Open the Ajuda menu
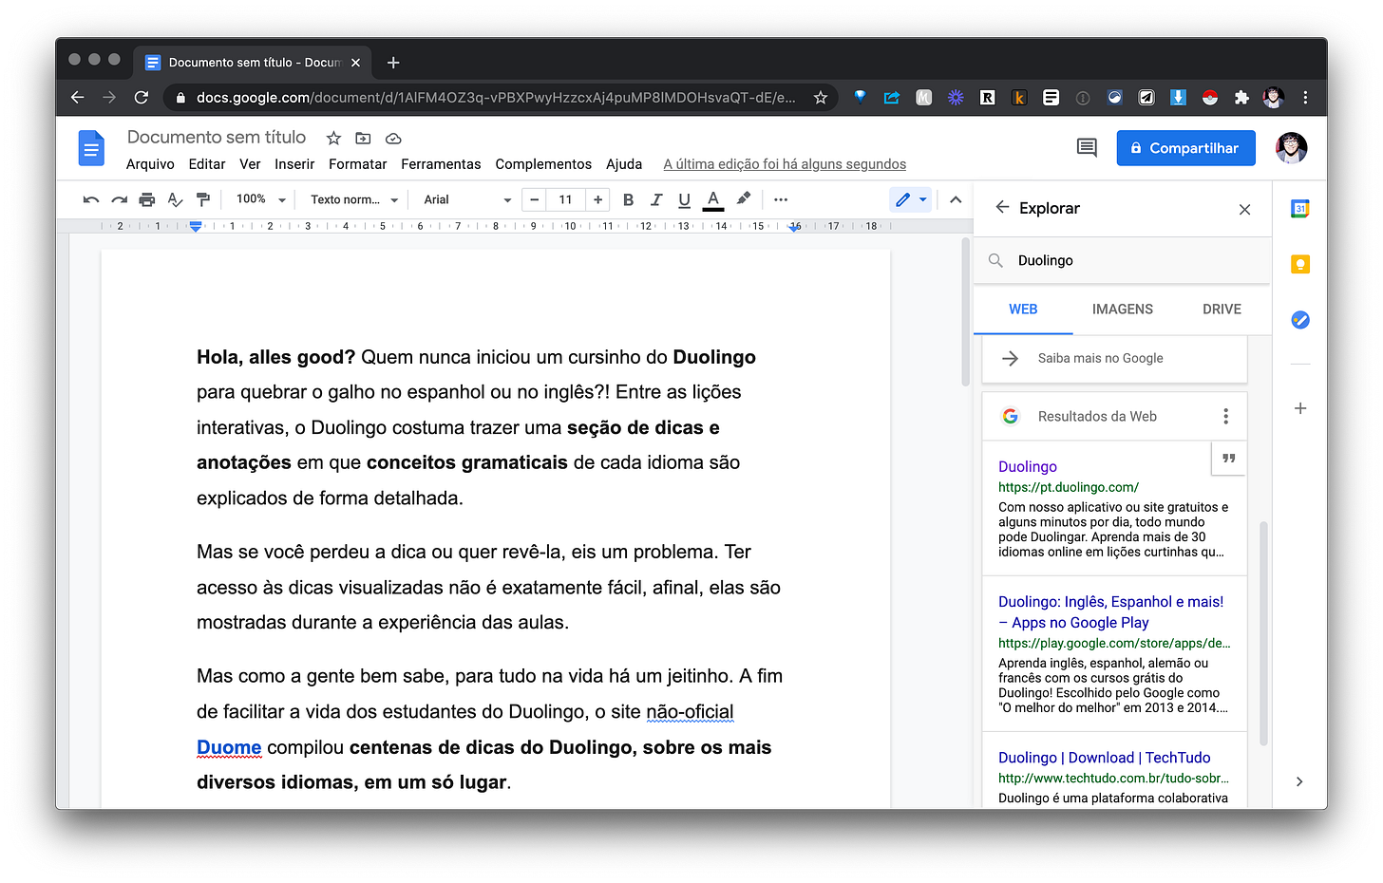 624,164
